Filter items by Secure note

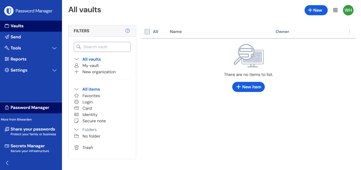[94, 121]
